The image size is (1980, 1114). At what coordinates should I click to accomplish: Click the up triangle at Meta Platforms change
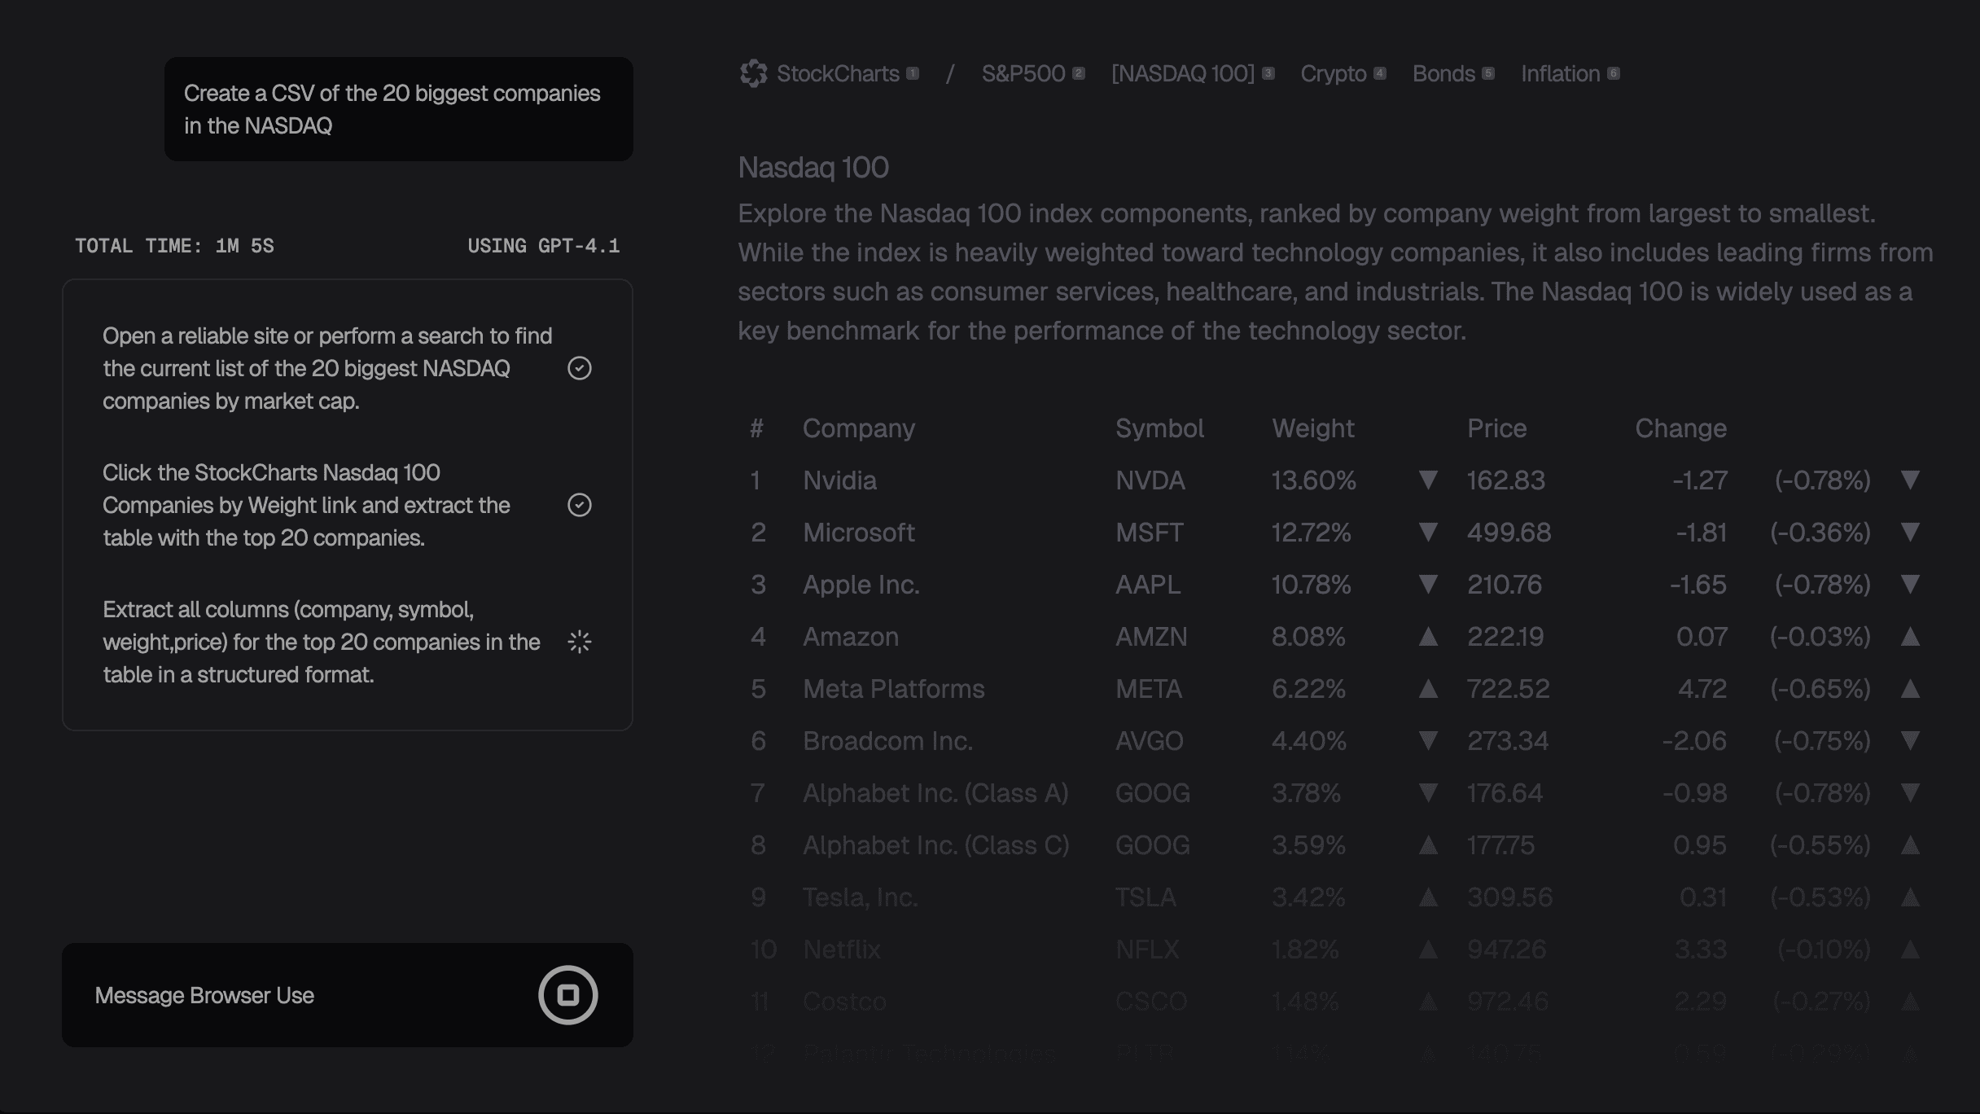[1910, 689]
